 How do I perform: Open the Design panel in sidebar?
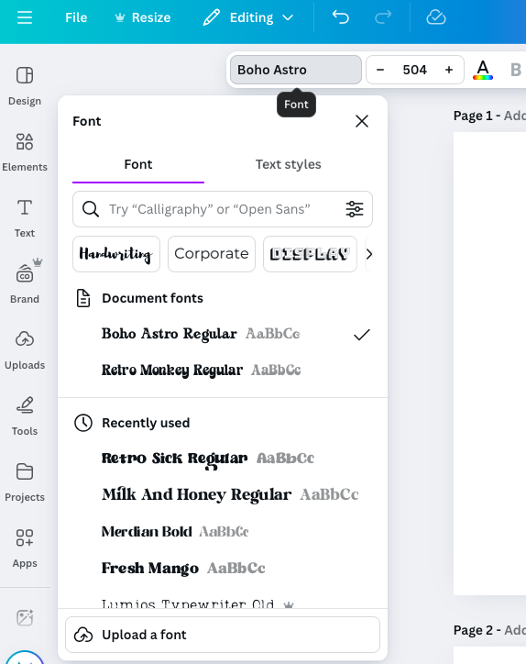tap(25, 87)
